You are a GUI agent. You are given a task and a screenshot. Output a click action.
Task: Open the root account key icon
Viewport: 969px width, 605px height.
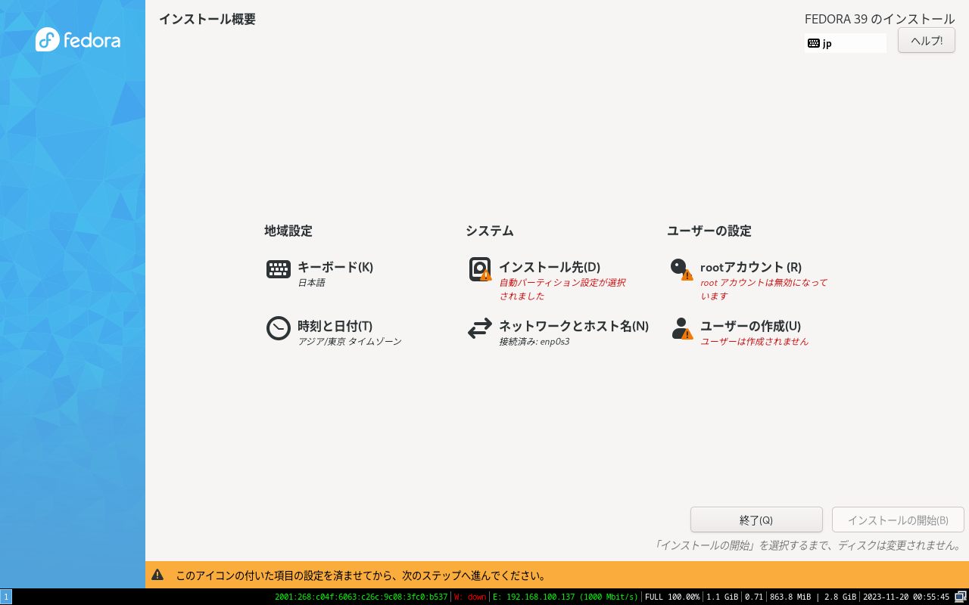click(681, 269)
